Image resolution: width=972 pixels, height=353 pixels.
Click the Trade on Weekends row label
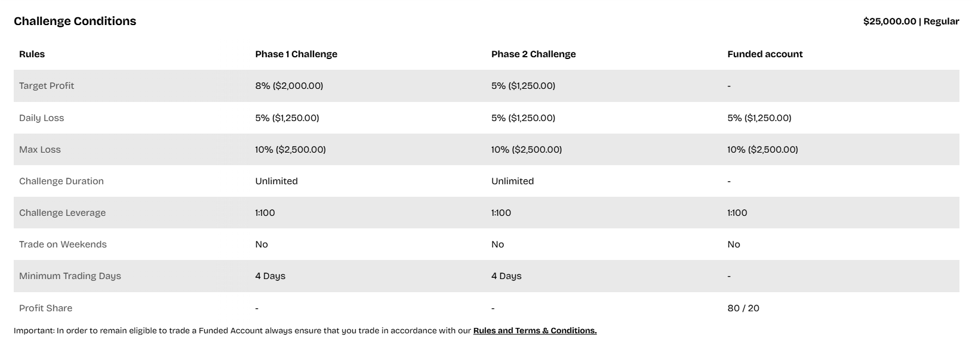point(63,244)
